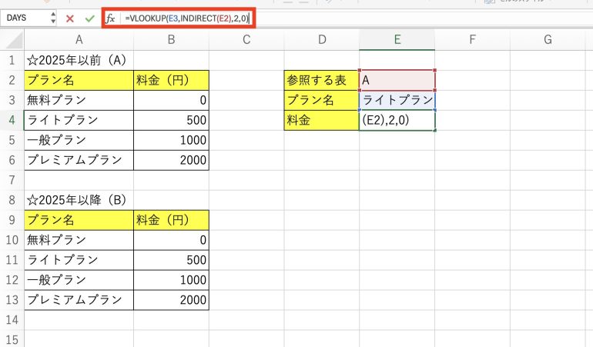The height and width of the screenshot is (347, 593).
Task: Click 料金 label in column D
Action: 321,120
